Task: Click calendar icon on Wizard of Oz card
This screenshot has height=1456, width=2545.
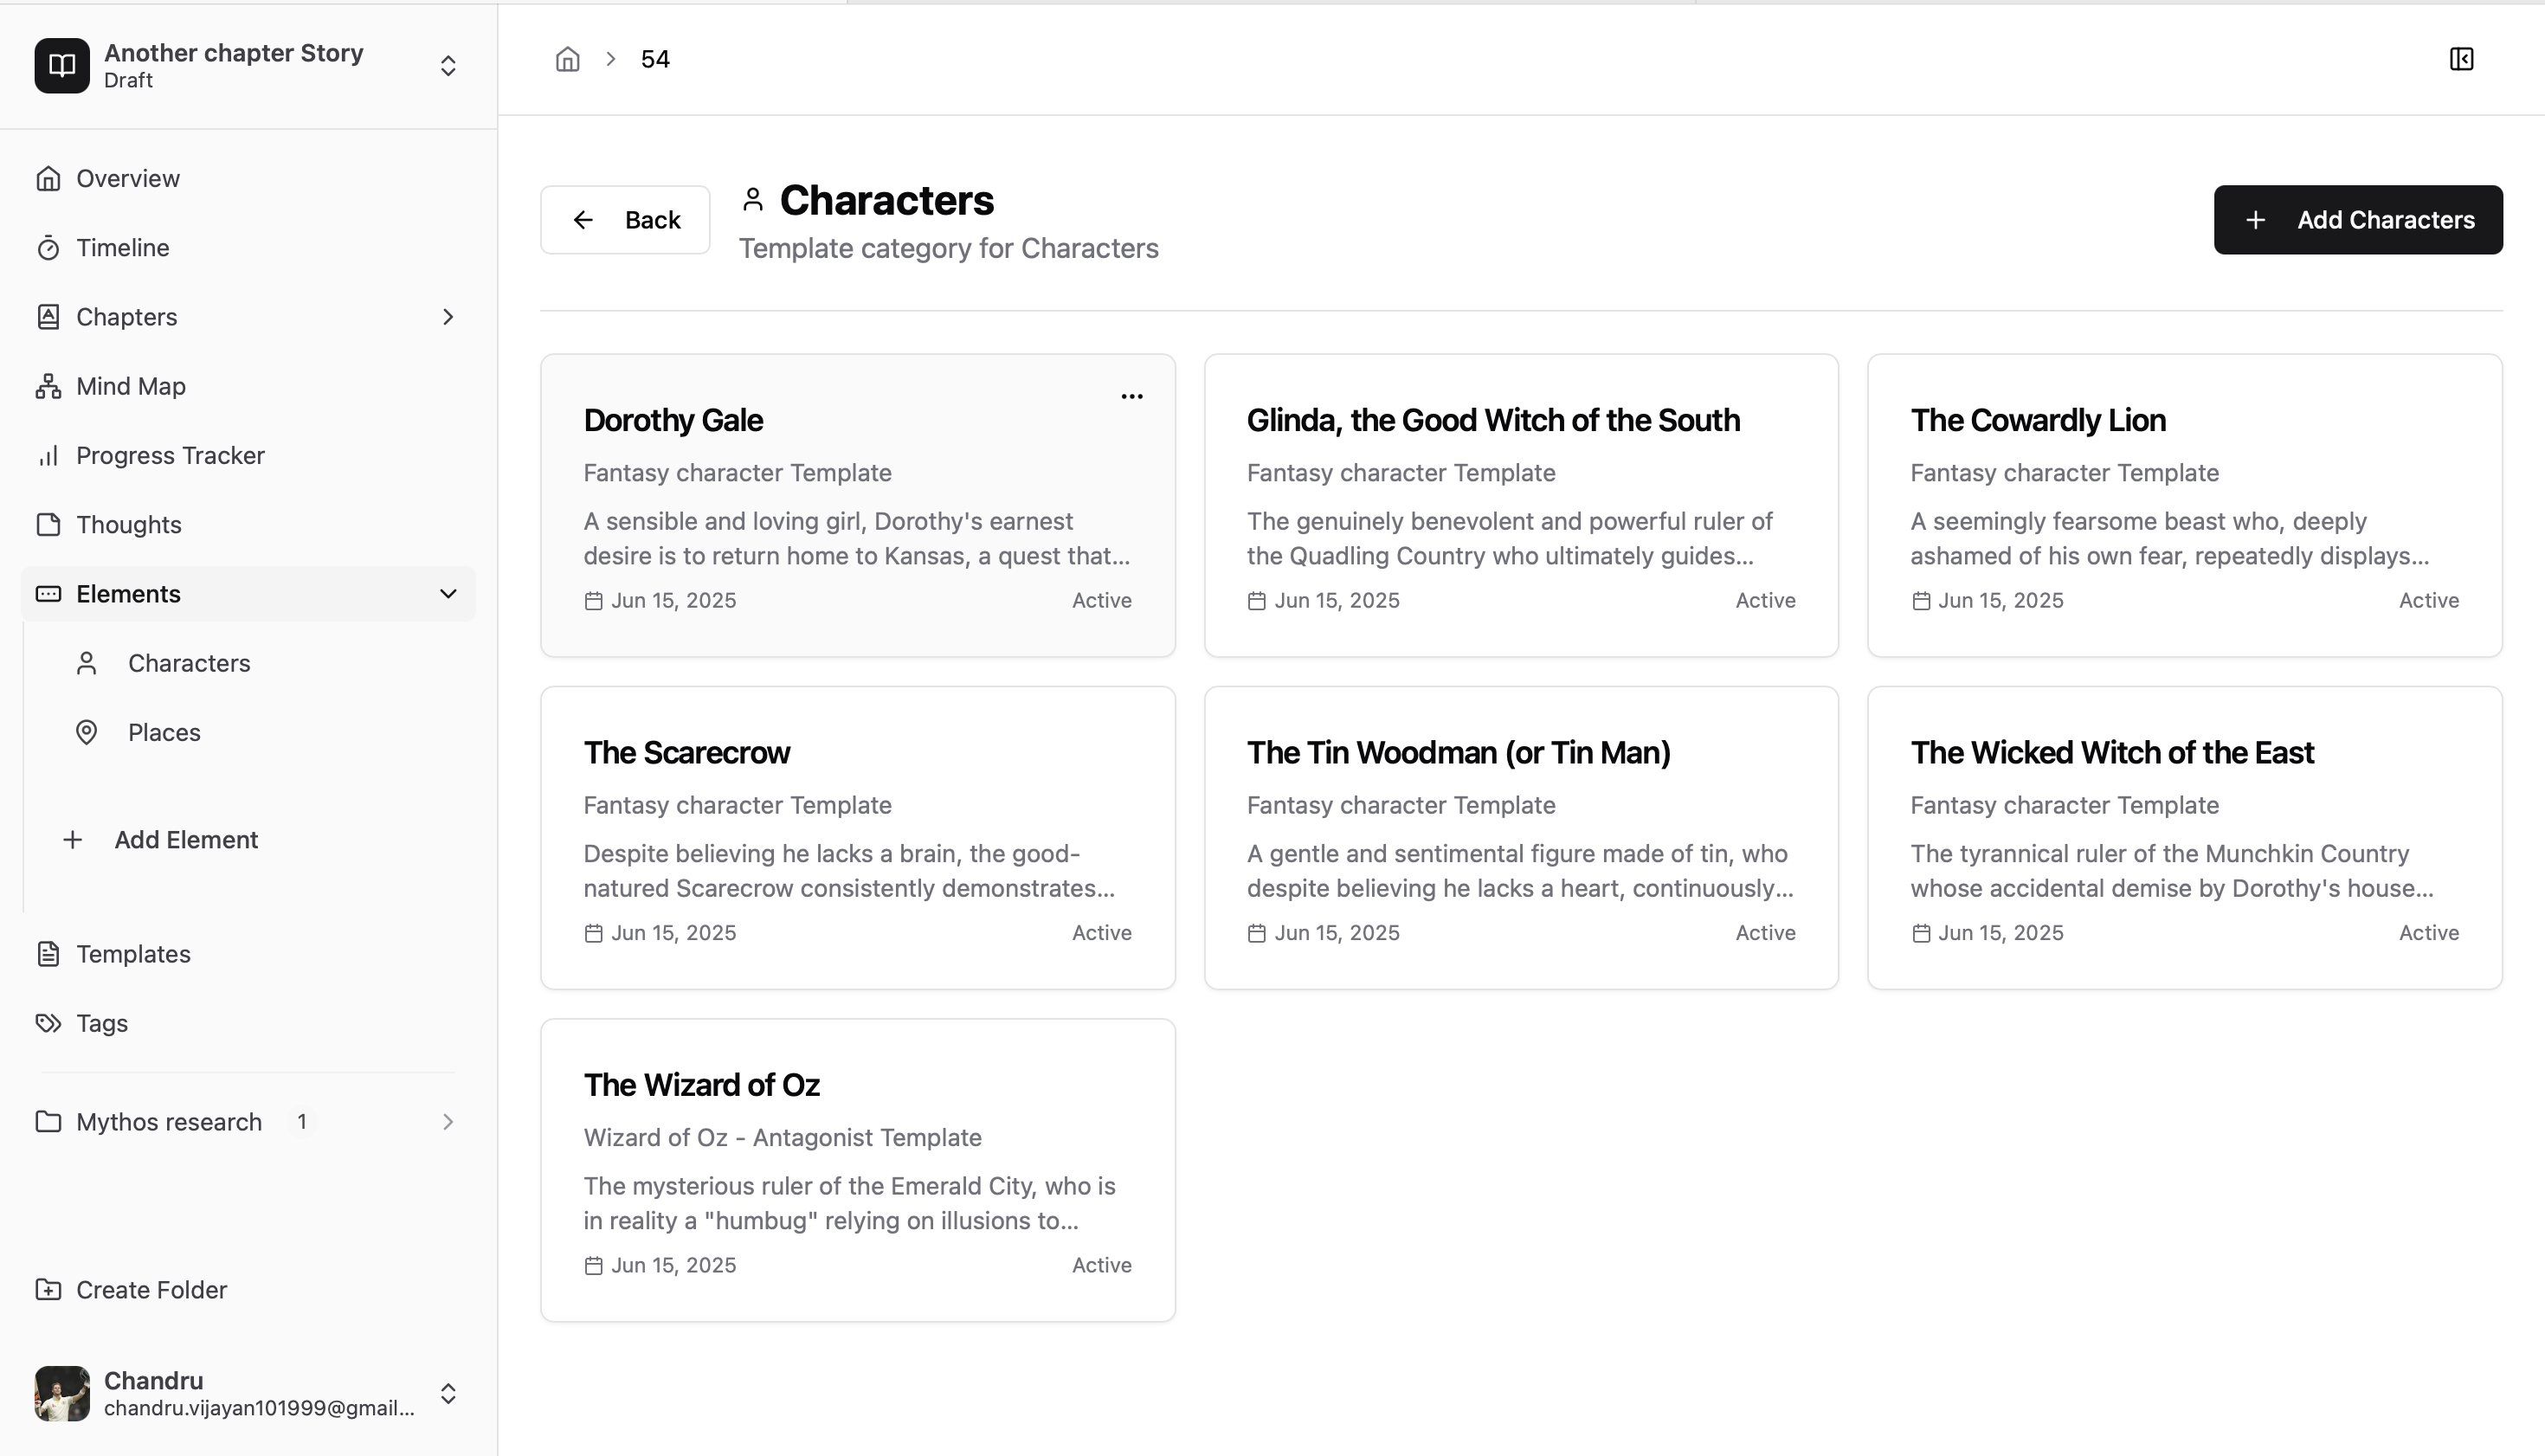Action: click(594, 1266)
